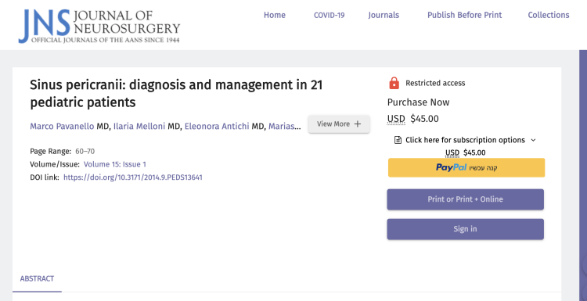Screen dimensions: 587x301
Task: Click the plus icon on View More
Action: pyautogui.click(x=358, y=124)
